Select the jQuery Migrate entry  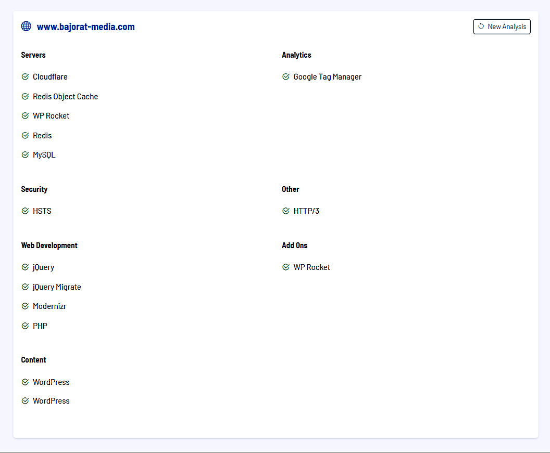pos(57,287)
